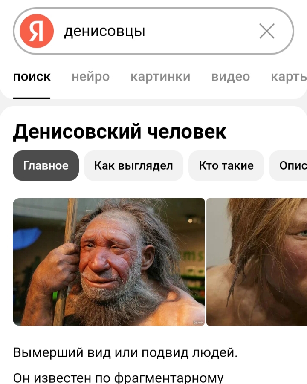
Task: Tap the red Yandex logo icon
Action: click(x=37, y=31)
